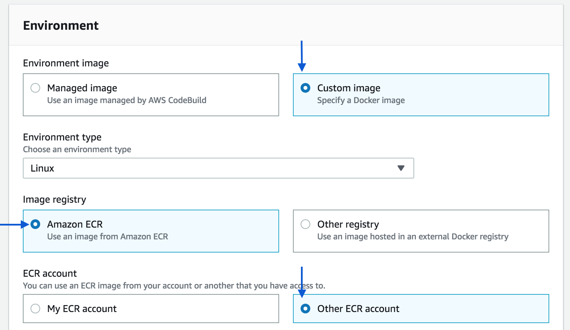This screenshot has width=570, height=330.
Task: Click the Environment section heading
Action: pos(61,26)
